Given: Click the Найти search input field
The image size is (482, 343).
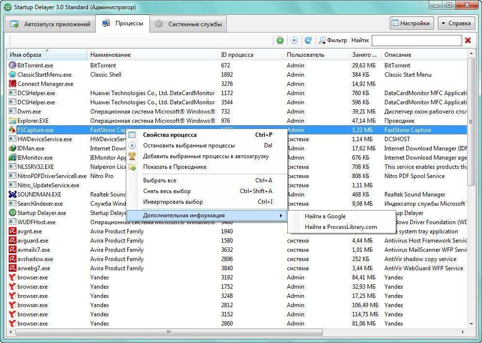Looking at the screenshot, I should [416, 40].
